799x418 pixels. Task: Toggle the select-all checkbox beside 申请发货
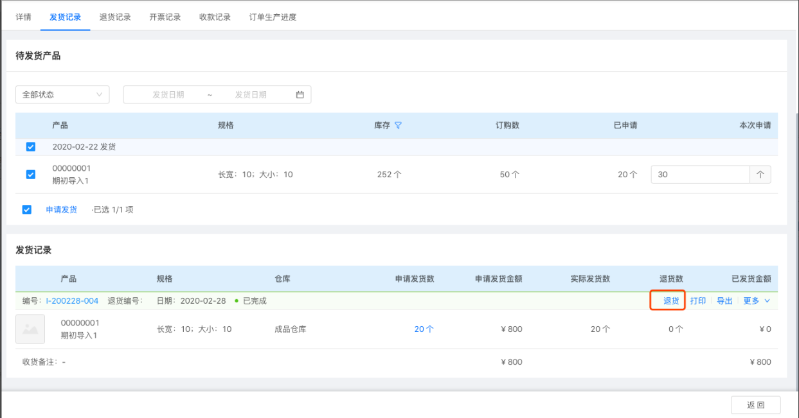pyautogui.click(x=27, y=209)
